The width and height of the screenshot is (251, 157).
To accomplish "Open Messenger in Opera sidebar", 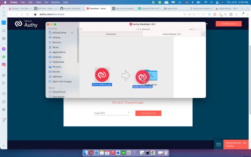I will 4,49.
